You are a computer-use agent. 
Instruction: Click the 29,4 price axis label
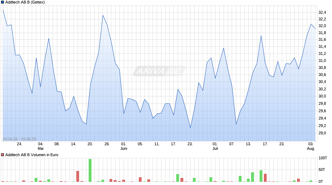point(322,118)
